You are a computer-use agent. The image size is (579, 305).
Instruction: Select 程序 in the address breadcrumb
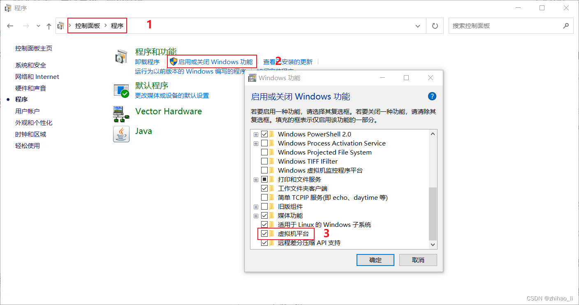117,25
